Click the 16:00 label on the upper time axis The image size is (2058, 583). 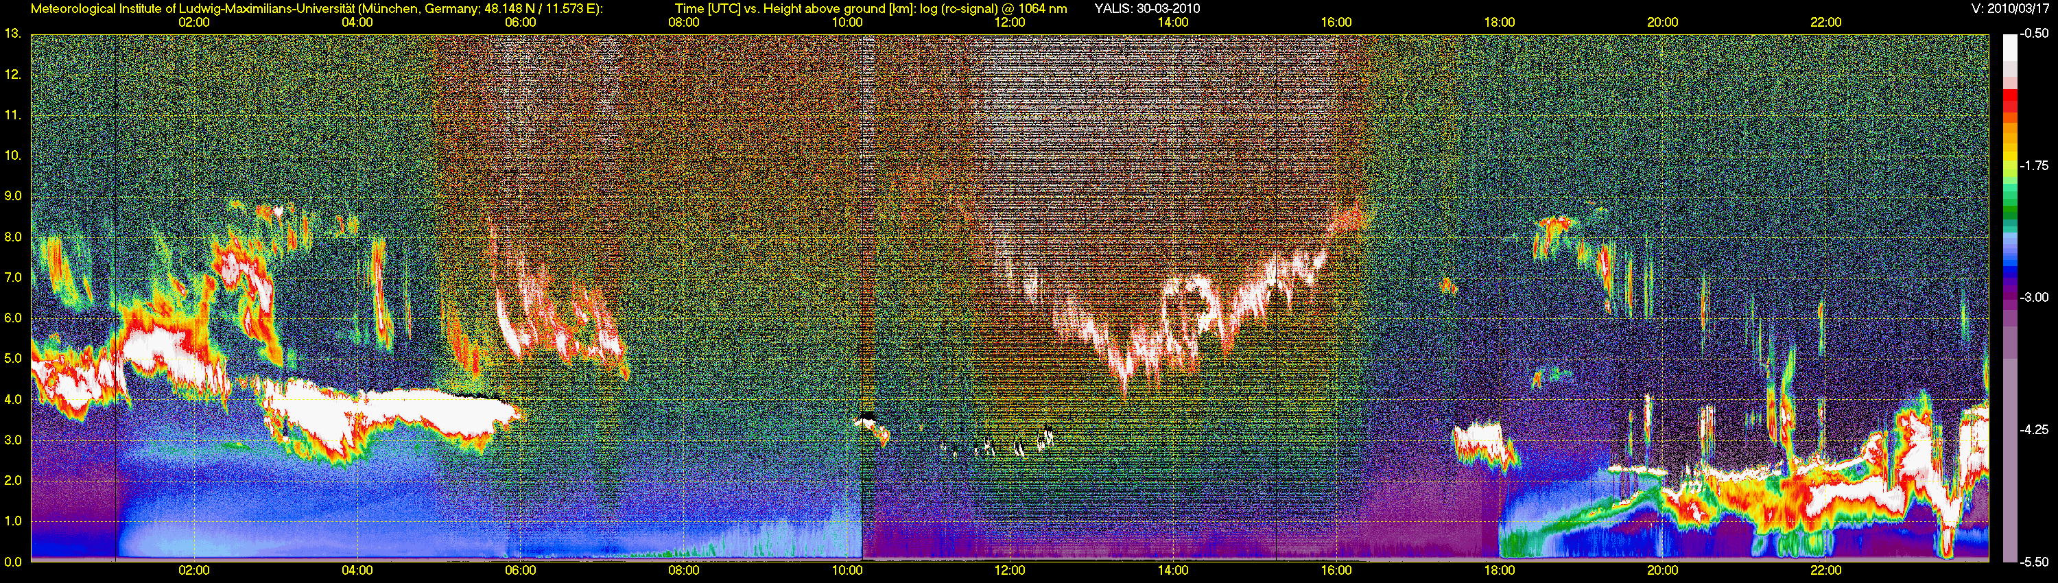pos(1336,23)
